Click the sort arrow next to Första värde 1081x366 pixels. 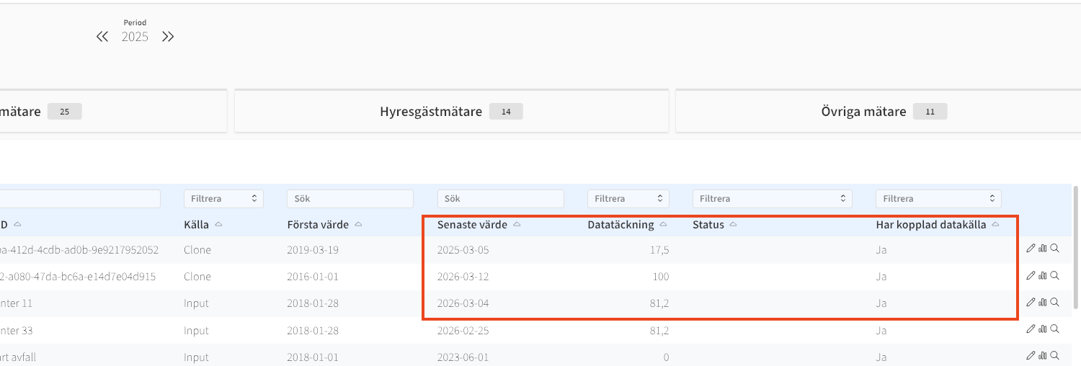(x=358, y=225)
